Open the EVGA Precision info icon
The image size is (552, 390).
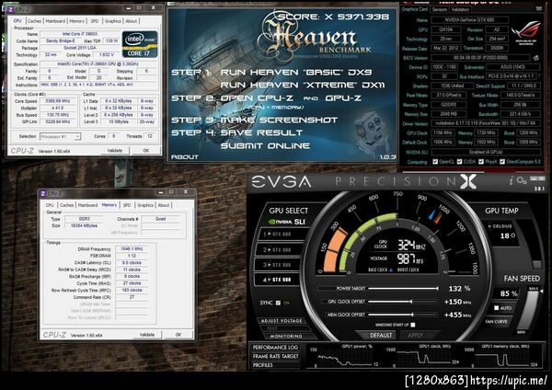(x=511, y=181)
